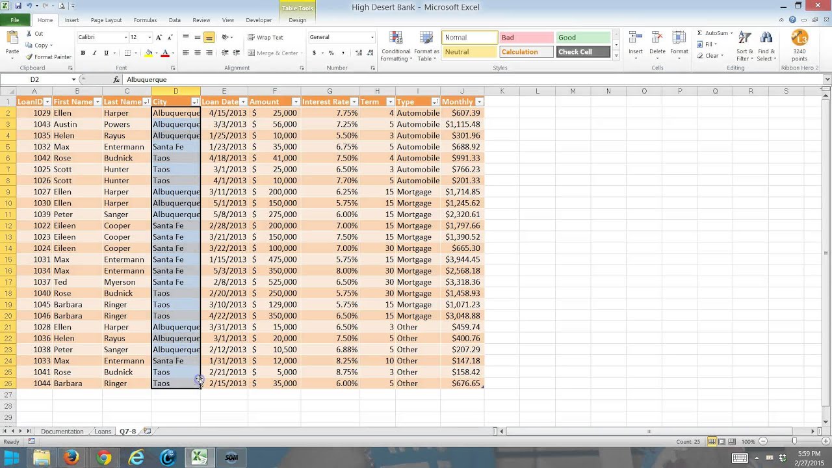
Task: Open the Format cells menu icon
Action: pos(679,38)
